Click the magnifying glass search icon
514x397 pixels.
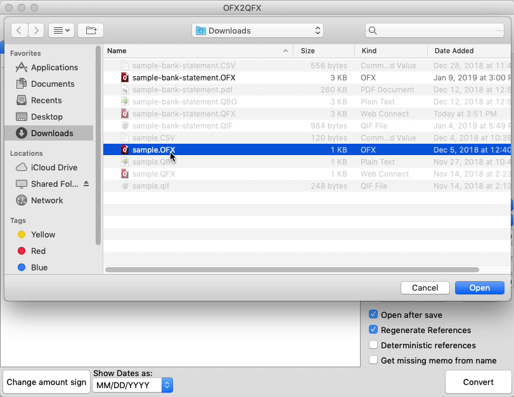click(373, 30)
